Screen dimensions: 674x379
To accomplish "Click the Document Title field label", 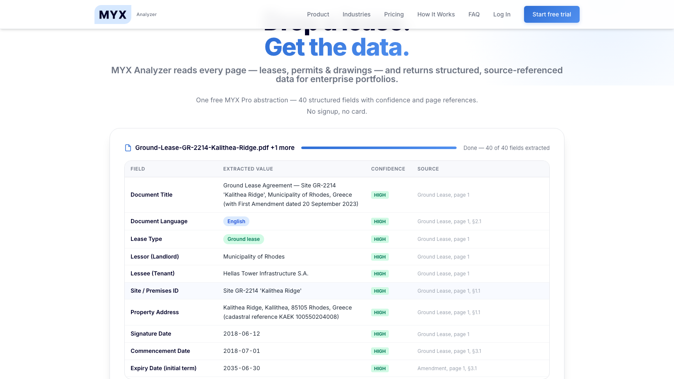I will point(152,195).
